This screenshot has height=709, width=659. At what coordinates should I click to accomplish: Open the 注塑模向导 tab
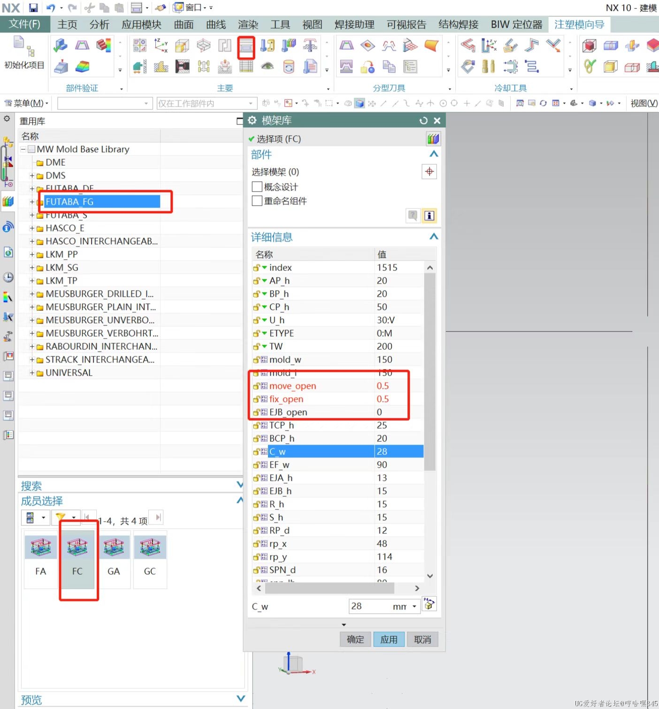pyautogui.click(x=579, y=24)
